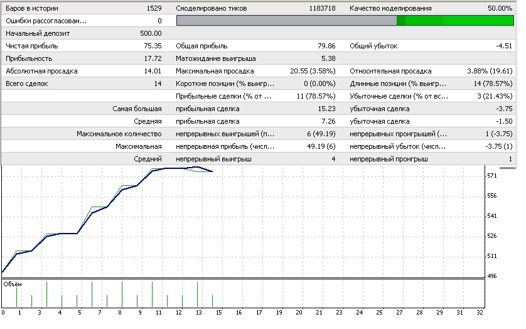Select the 'Баров в истории' label
The height and width of the screenshot is (329, 526).
tap(32, 8)
